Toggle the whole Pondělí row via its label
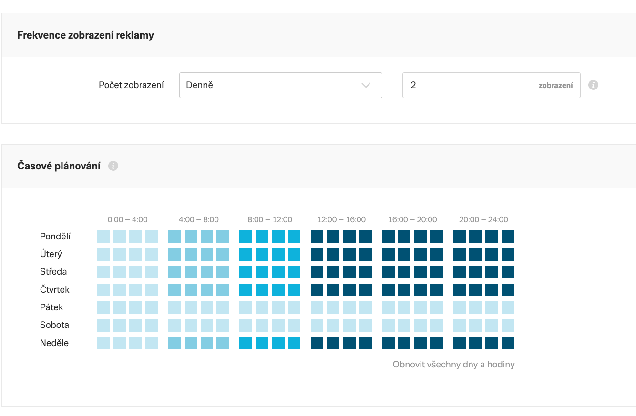636x416 pixels. click(55, 237)
